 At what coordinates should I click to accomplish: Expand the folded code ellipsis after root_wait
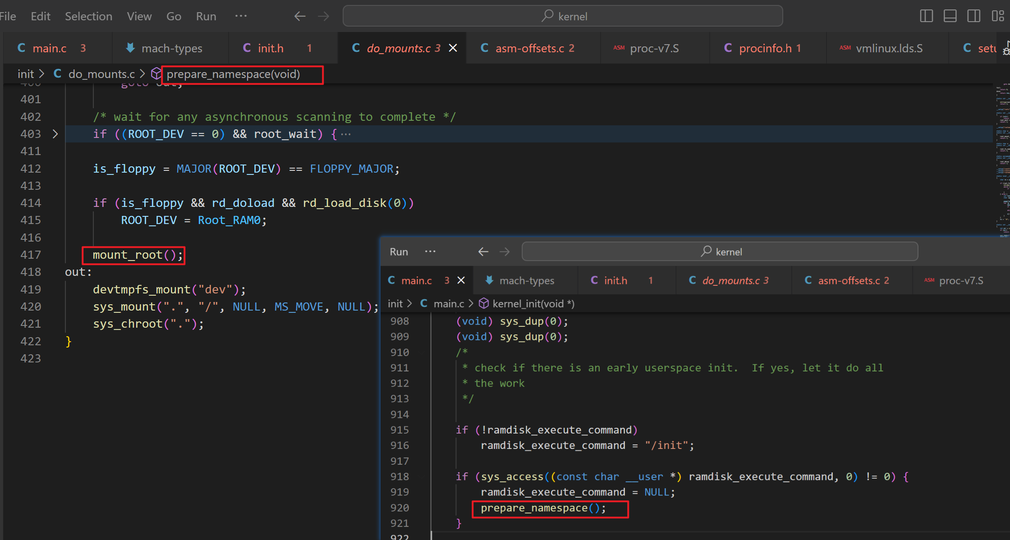tap(346, 134)
